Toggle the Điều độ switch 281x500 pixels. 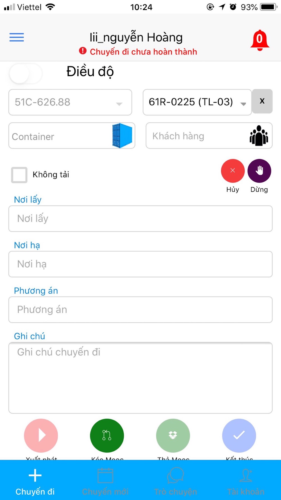(x=26, y=74)
